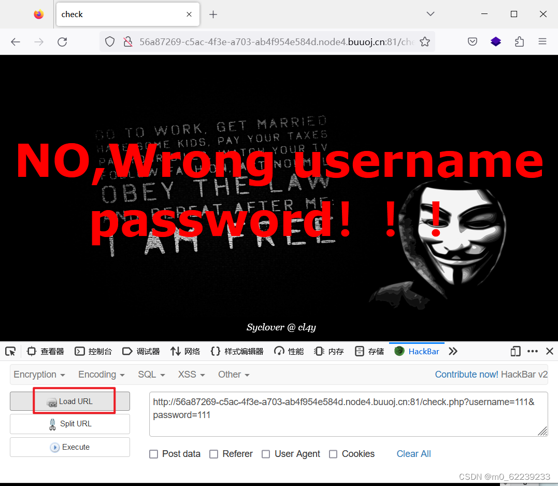The height and width of the screenshot is (486, 558).
Task: Expand the SQL dropdown in HackBar
Action: click(x=152, y=374)
